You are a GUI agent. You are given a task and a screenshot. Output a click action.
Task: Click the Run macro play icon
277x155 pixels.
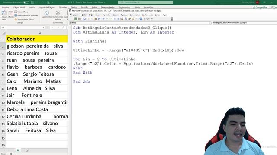(111, 19)
